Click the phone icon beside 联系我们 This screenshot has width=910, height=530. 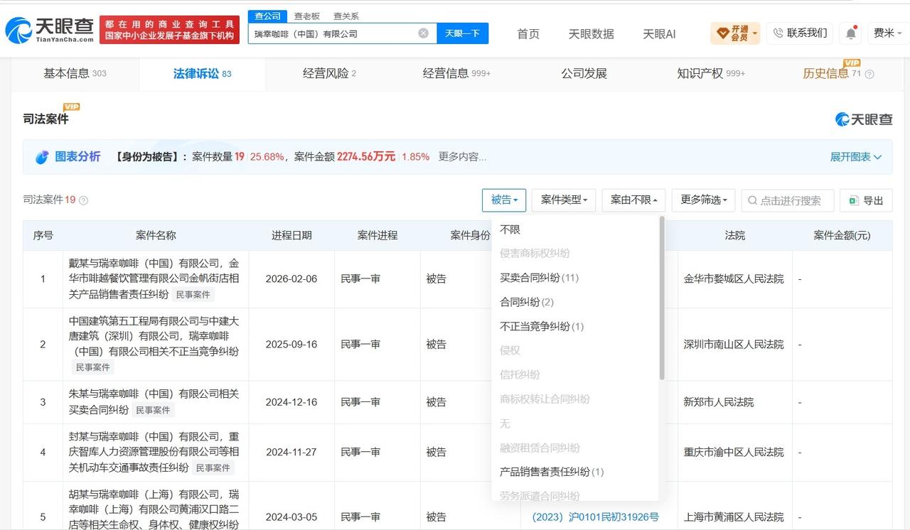click(778, 33)
